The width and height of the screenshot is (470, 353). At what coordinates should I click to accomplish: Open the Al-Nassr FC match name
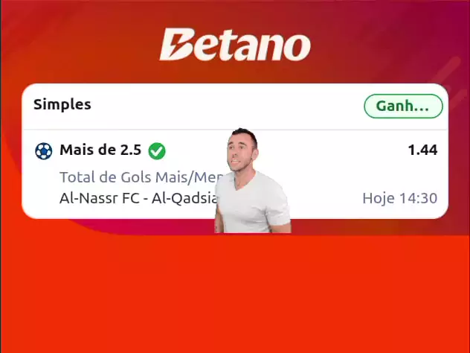coord(139,198)
